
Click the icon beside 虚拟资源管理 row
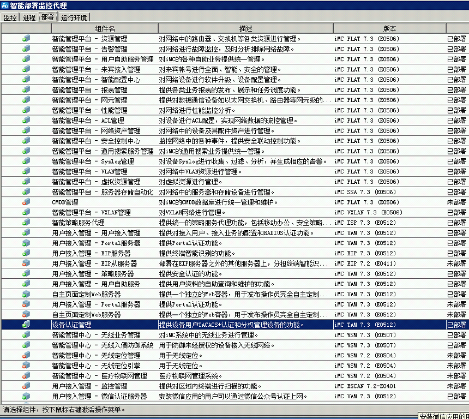point(26,181)
